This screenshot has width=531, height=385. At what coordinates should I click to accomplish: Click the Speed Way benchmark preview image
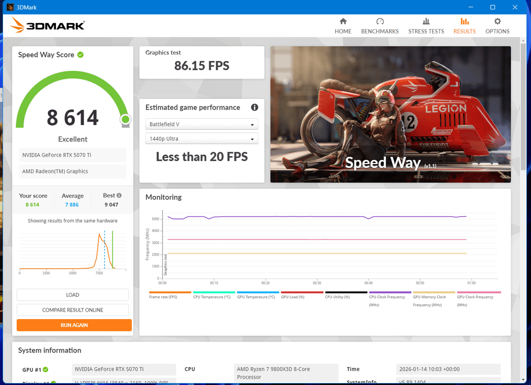point(390,114)
